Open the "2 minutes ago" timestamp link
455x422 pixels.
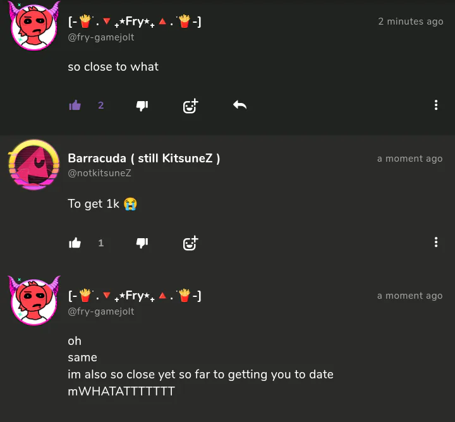[x=411, y=21]
